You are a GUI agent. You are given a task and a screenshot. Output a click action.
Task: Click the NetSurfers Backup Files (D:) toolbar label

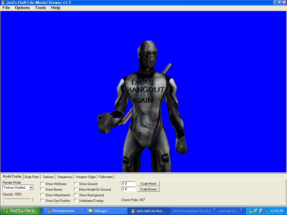192,211
